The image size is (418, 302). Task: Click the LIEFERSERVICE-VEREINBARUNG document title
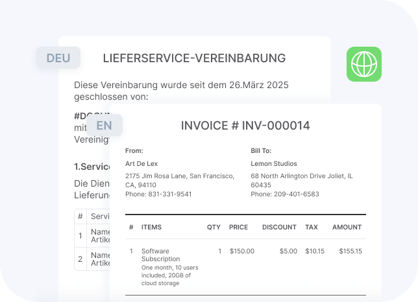point(194,58)
